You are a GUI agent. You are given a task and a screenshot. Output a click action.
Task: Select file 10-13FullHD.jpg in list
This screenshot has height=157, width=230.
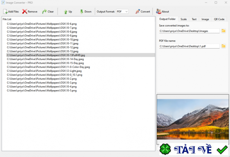pyautogui.click(x=80, y=55)
